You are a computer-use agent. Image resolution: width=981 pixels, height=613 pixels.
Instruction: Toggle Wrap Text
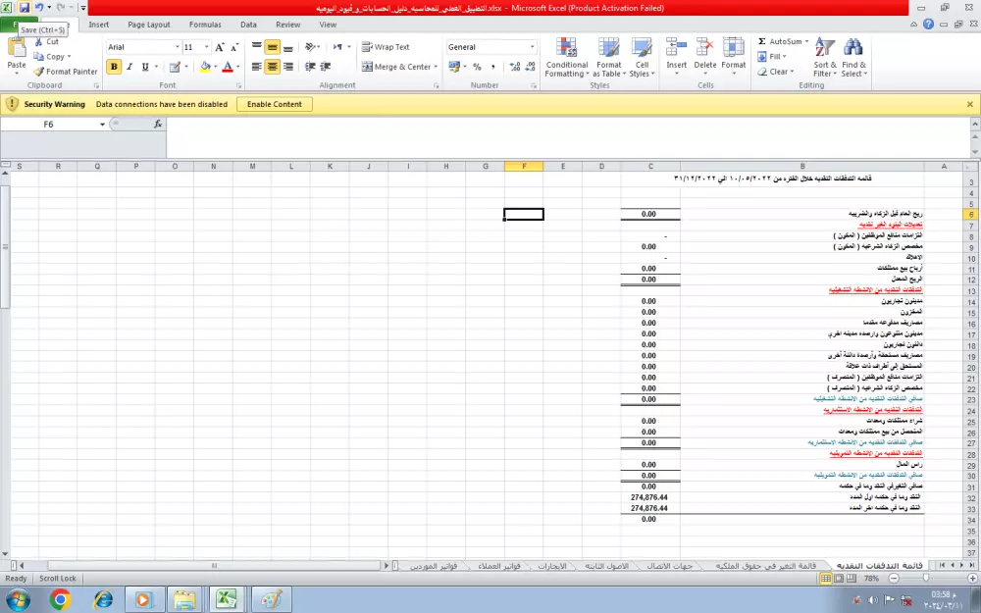[386, 47]
